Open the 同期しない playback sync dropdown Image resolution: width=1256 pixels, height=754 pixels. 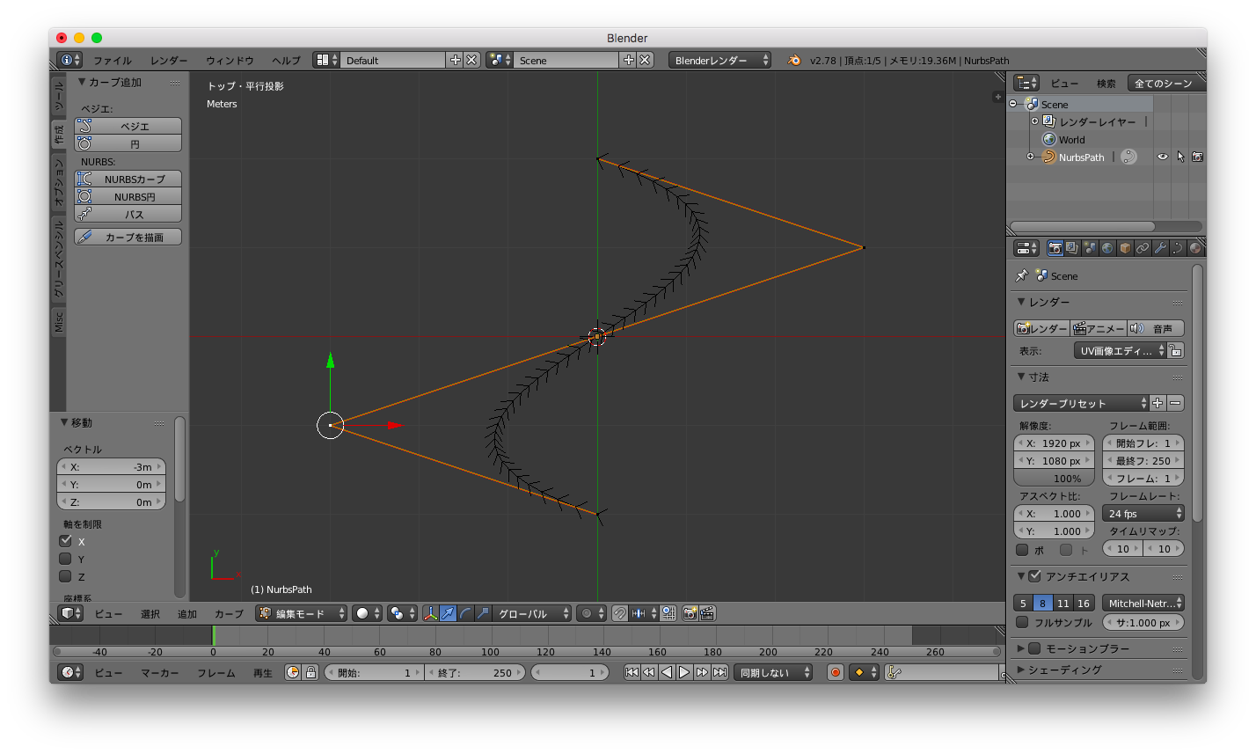tap(772, 671)
